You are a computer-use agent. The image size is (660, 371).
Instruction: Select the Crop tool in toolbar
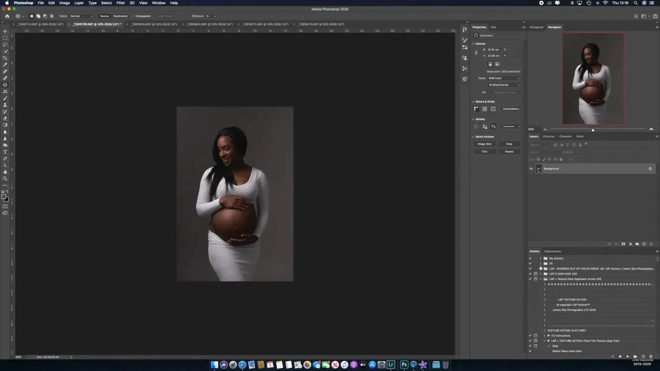tap(5, 58)
